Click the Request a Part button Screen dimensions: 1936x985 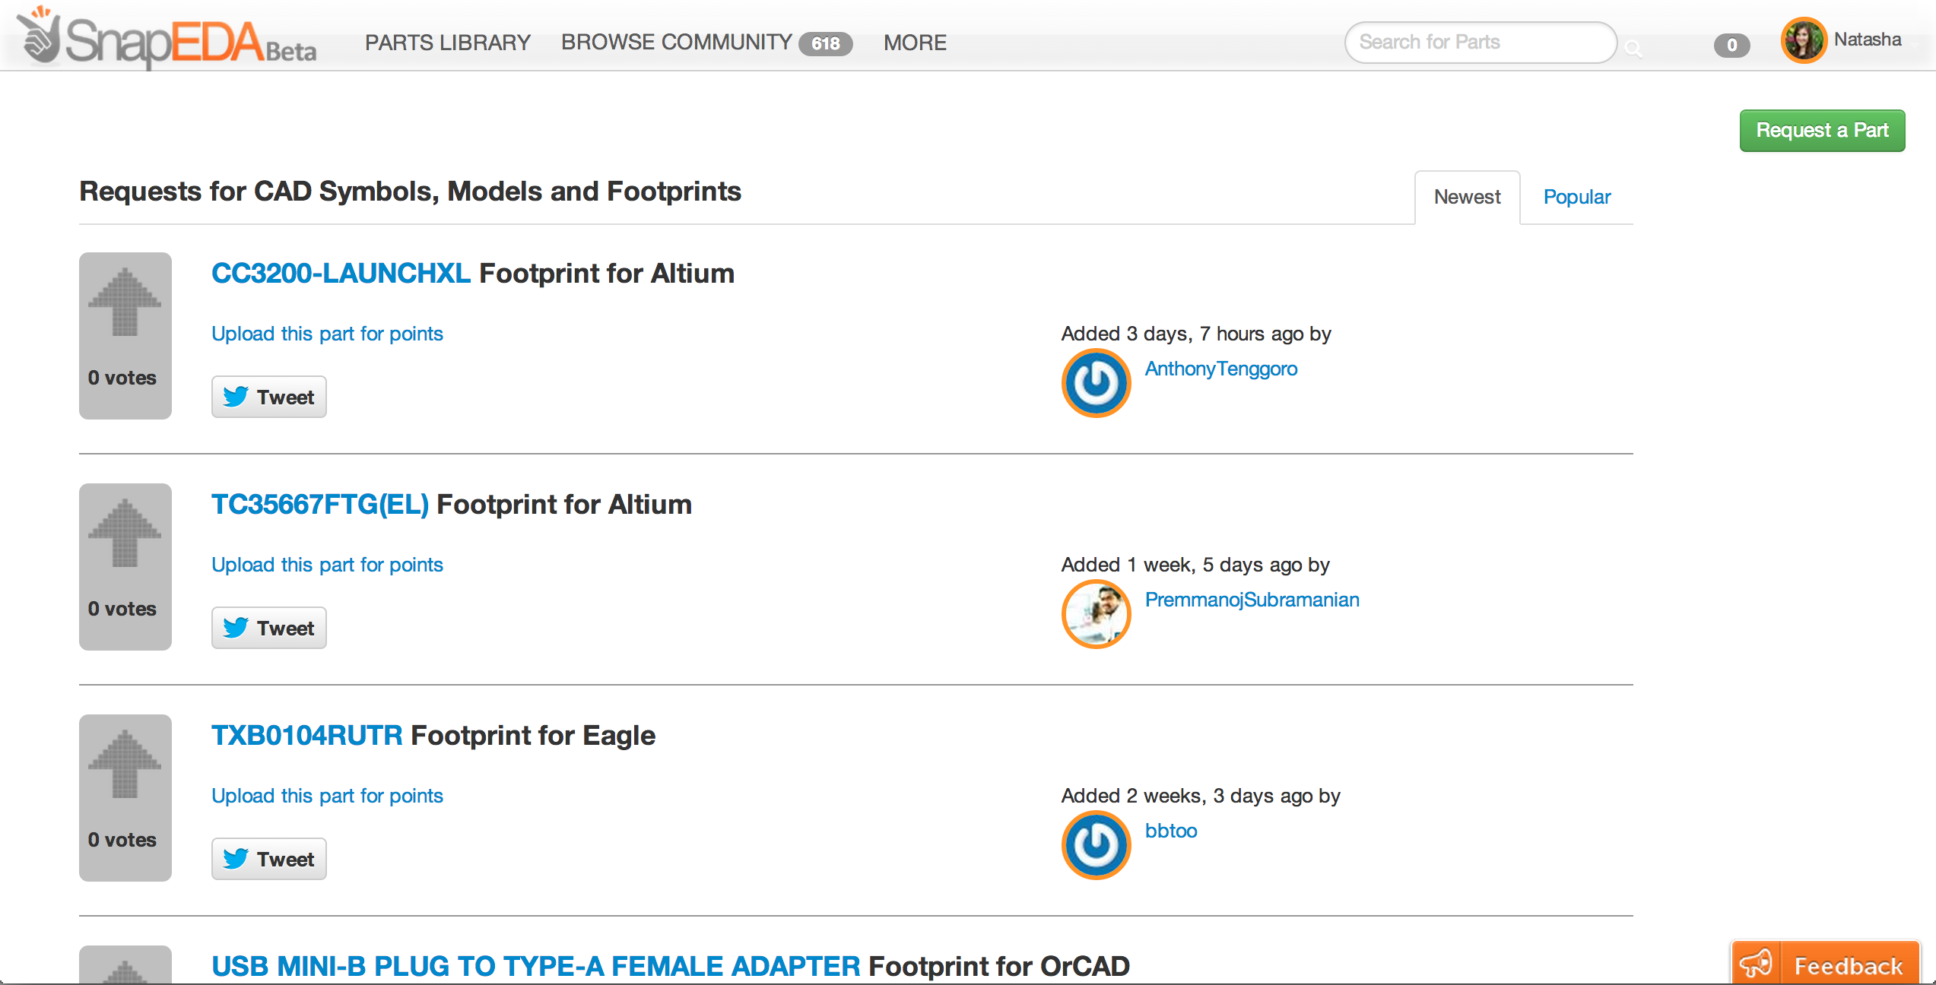[x=1822, y=130]
